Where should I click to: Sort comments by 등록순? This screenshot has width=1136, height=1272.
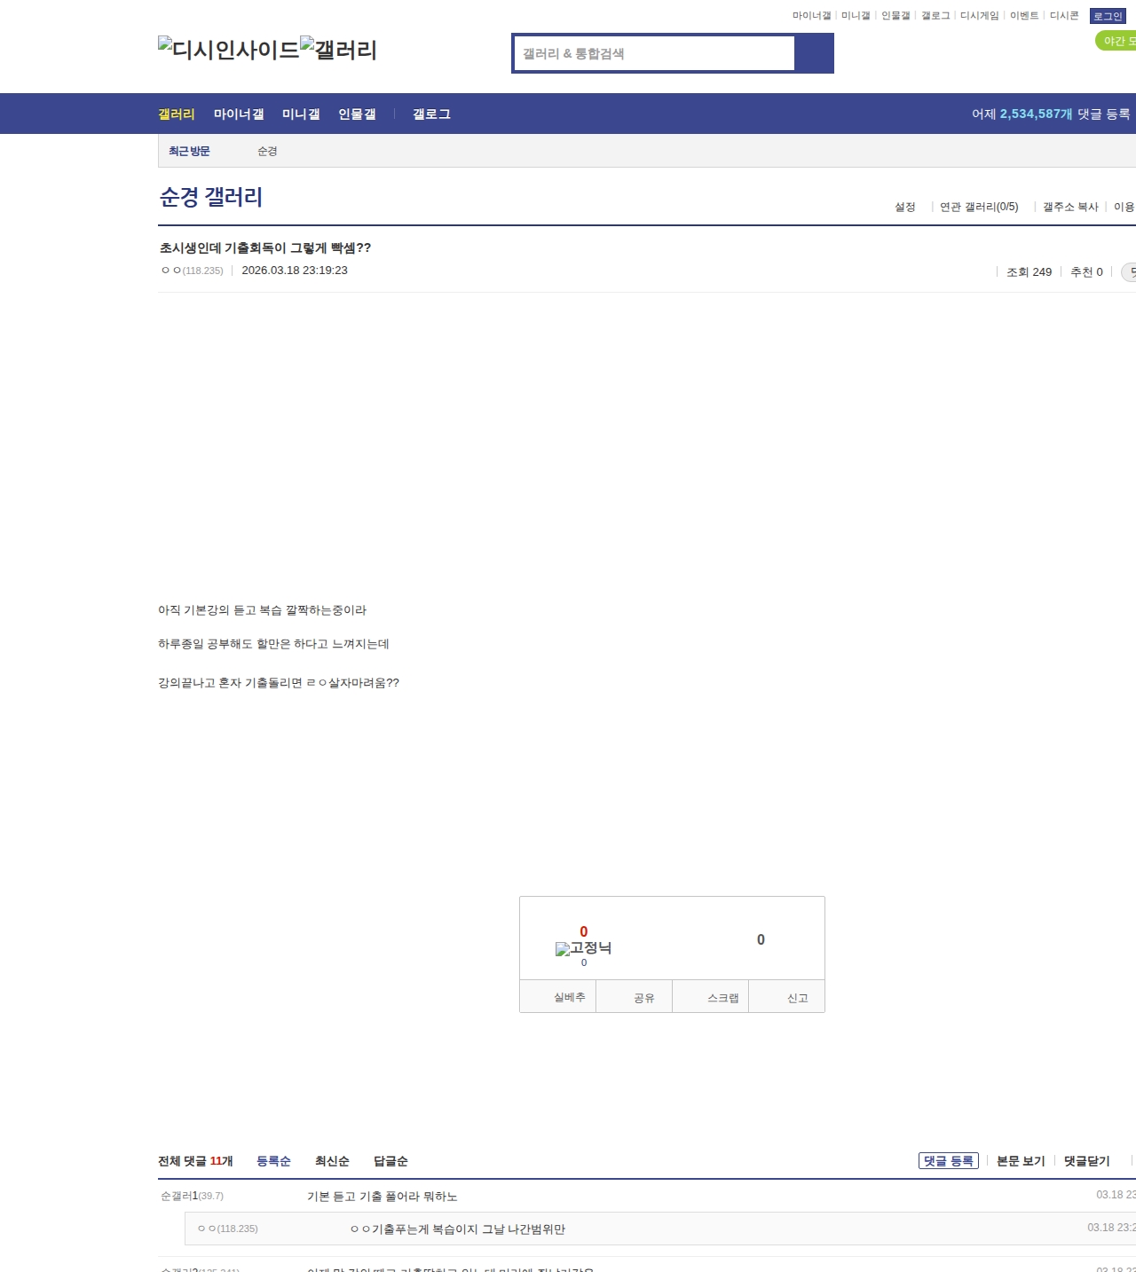click(x=273, y=1161)
